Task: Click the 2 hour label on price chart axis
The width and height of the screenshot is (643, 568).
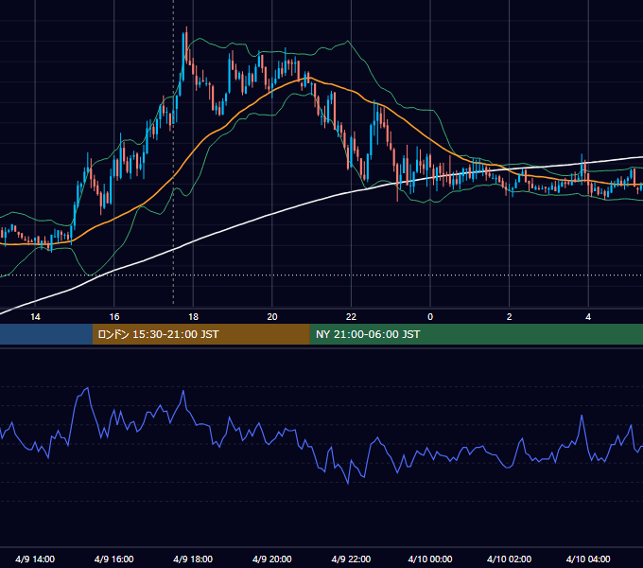Action: pos(510,317)
